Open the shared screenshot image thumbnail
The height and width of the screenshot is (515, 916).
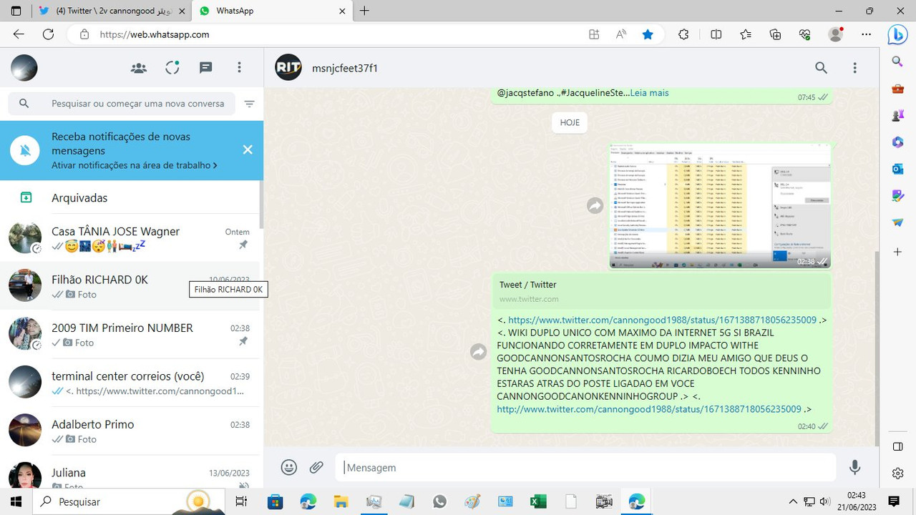[x=720, y=206]
